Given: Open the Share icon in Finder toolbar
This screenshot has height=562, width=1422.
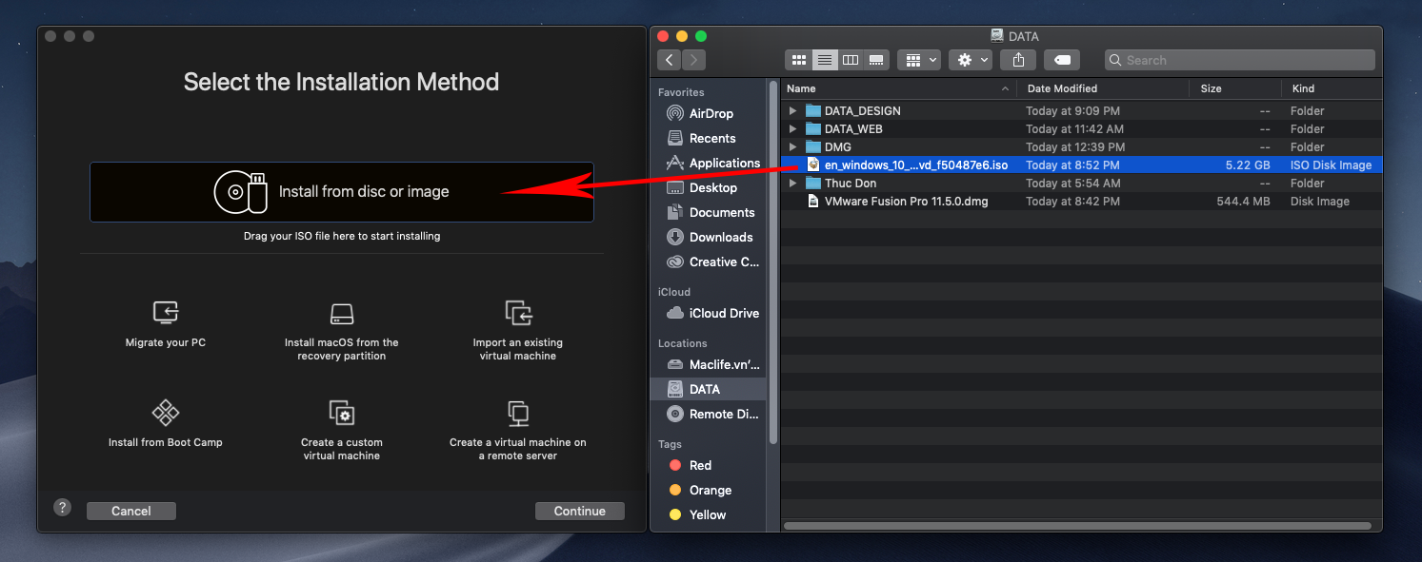Looking at the screenshot, I should [1017, 59].
